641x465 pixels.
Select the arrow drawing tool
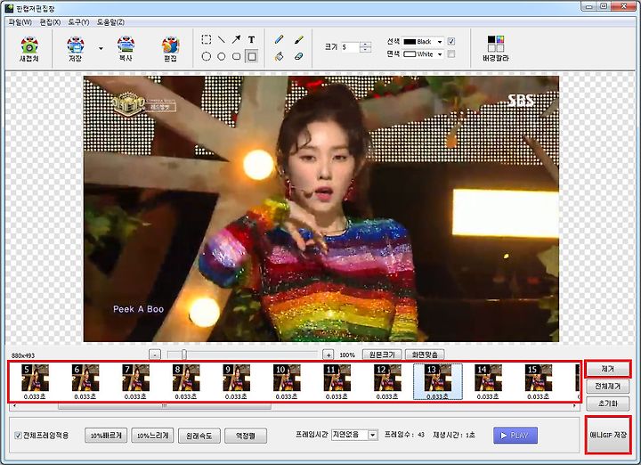click(x=236, y=40)
